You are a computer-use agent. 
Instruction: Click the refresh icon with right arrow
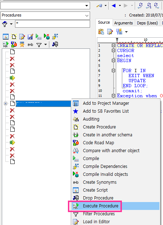pyautogui.click(x=157, y=6)
